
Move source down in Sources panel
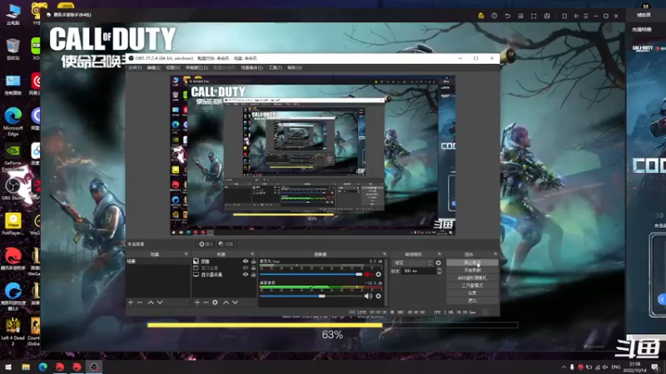click(236, 303)
